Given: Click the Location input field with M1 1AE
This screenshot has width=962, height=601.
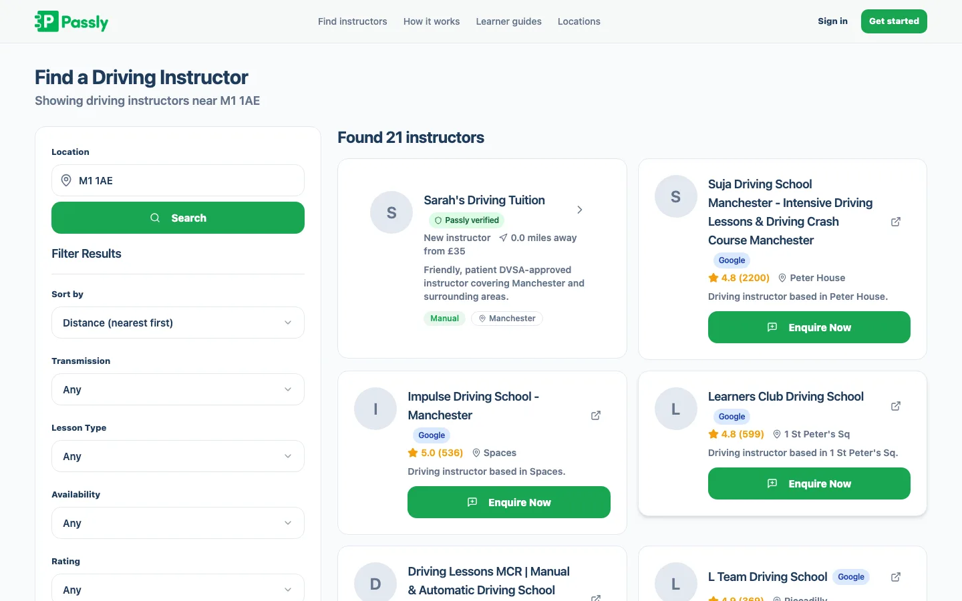Looking at the screenshot, I should (178, 180).
